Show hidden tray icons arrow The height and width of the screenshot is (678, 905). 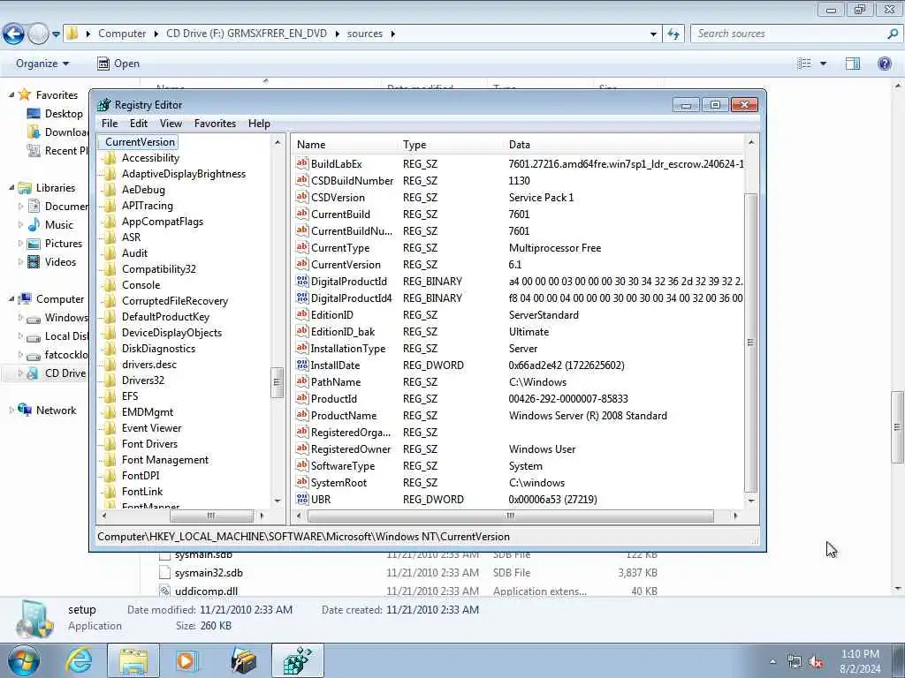tap(772, 662)
